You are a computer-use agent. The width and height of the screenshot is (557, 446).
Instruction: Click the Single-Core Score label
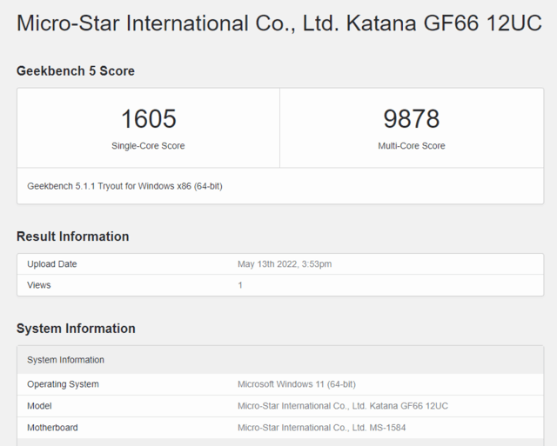[x=148, y=146]
